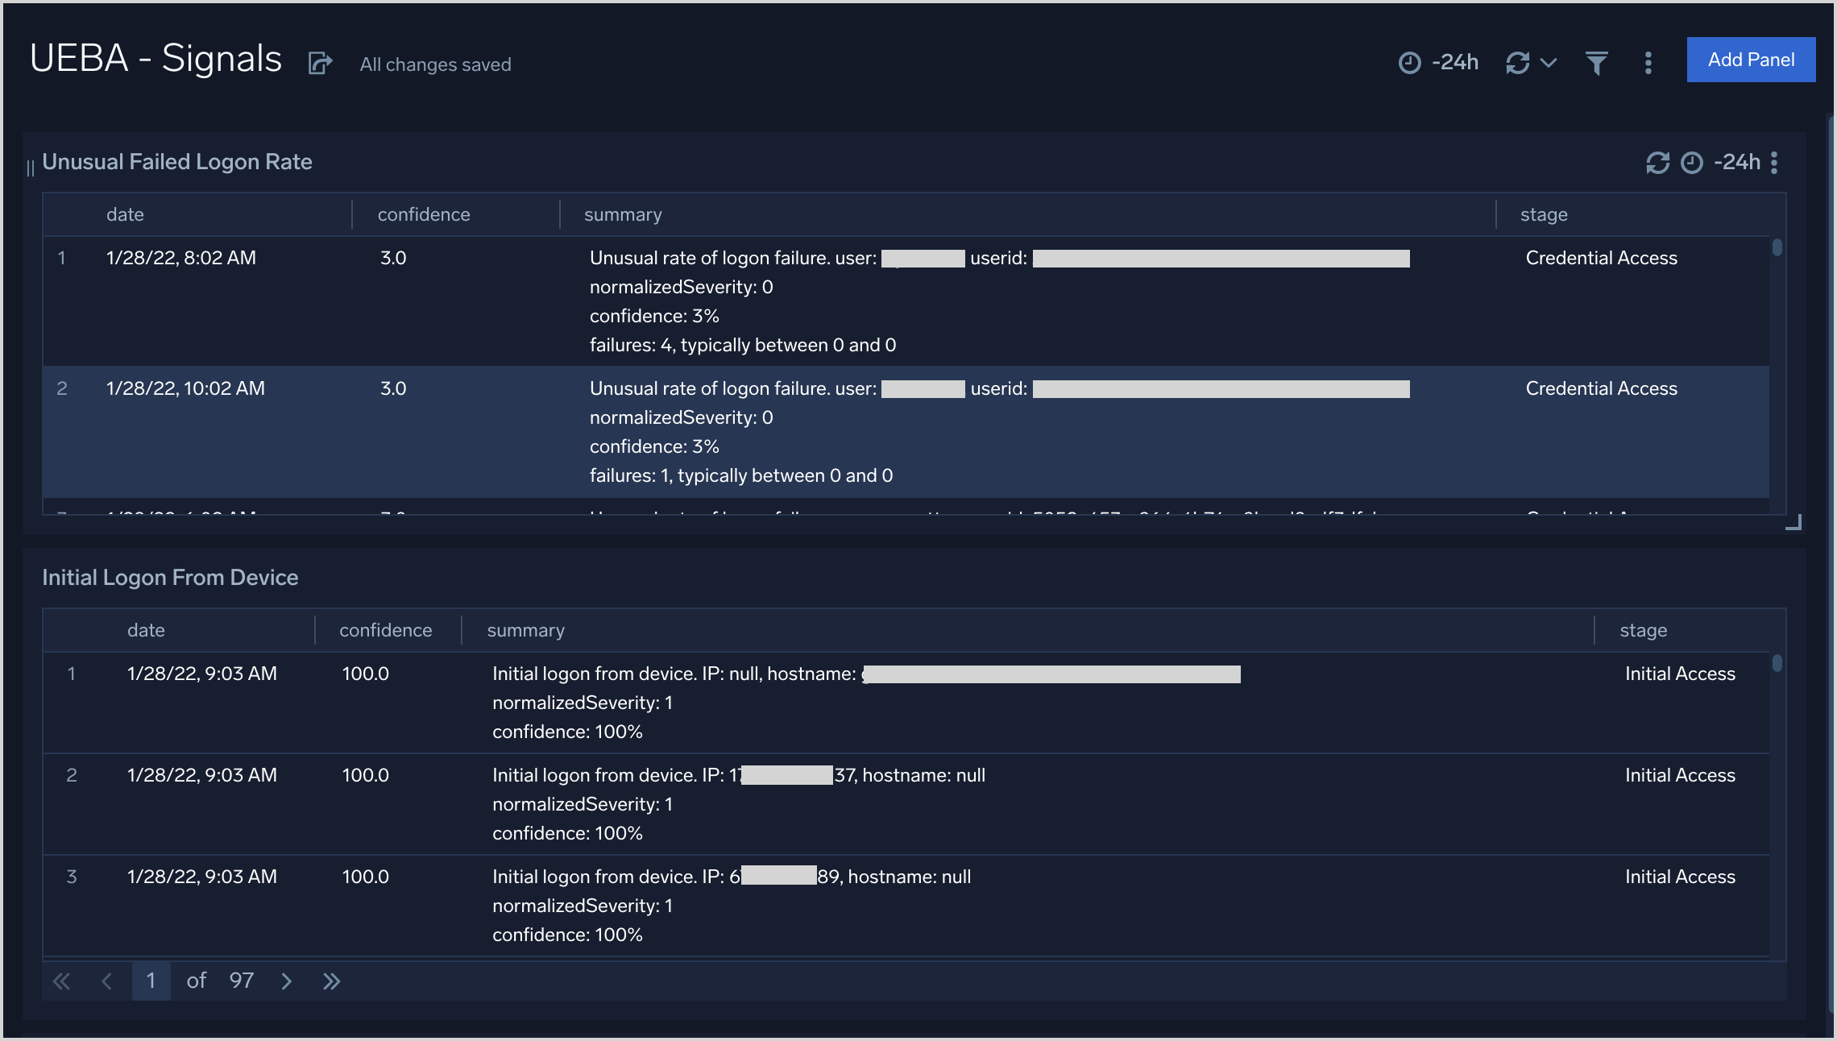This screenshot has height=1041, width=1837.
Task: Open the dashboard kebab menu
Action: (x=1648, y=62)
